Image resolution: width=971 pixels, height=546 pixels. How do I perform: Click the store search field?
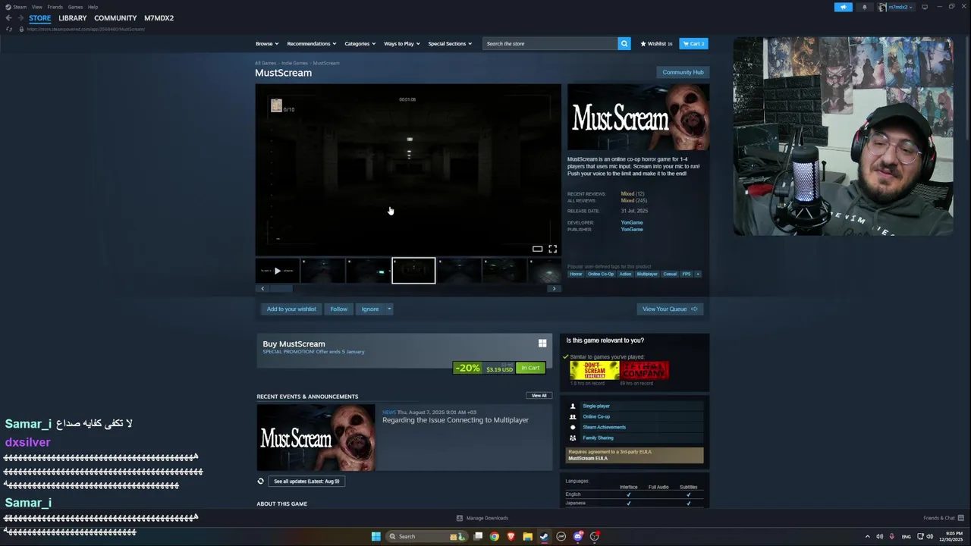[551, 43]
